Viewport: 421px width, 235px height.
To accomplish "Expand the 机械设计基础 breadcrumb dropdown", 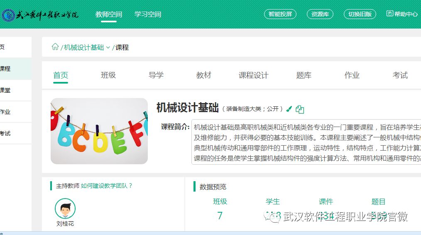I will pyautogui.click(x=108, y=48).
